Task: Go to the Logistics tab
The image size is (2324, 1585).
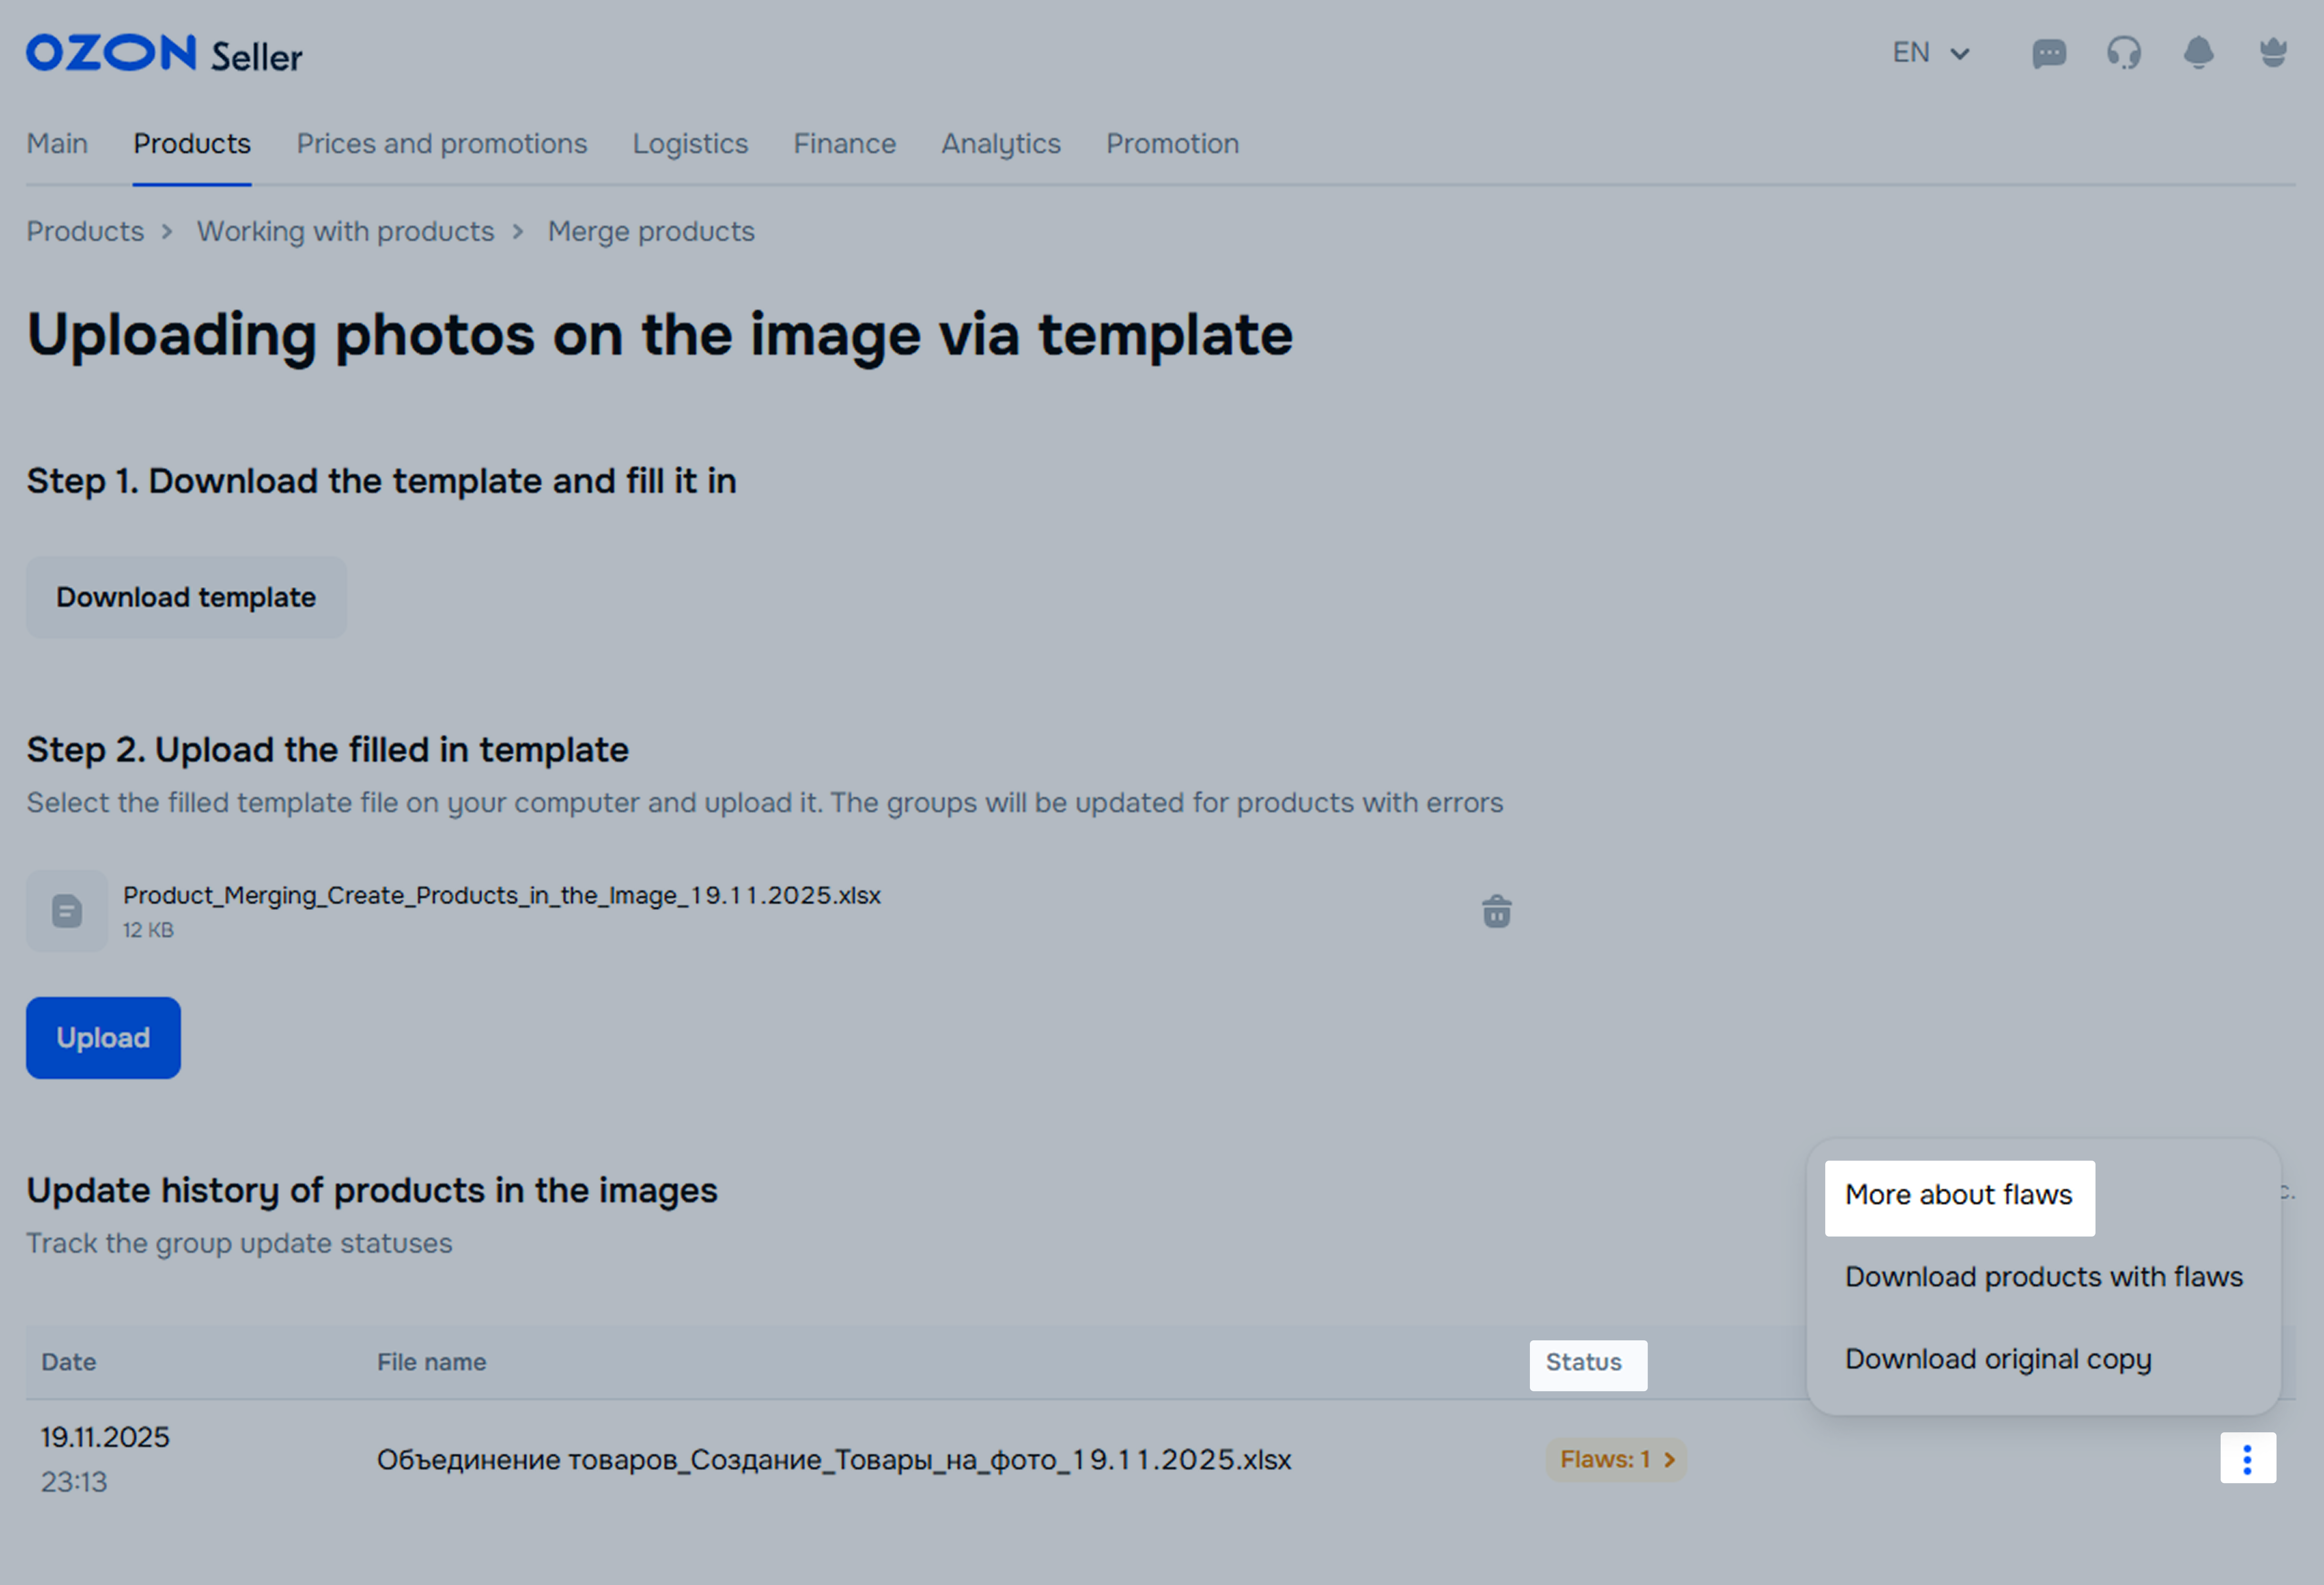Action: [x=690, y=144]
